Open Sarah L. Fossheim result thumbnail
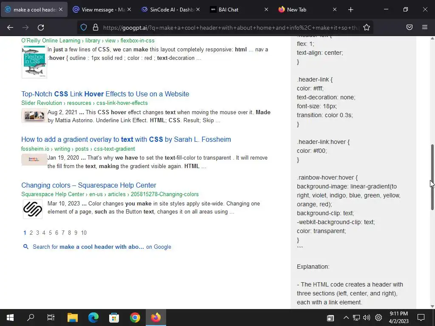435x326 pixels. tap(34, 160)
